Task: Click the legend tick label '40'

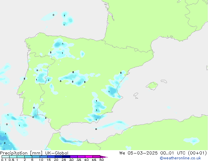Action: [86, 160]
